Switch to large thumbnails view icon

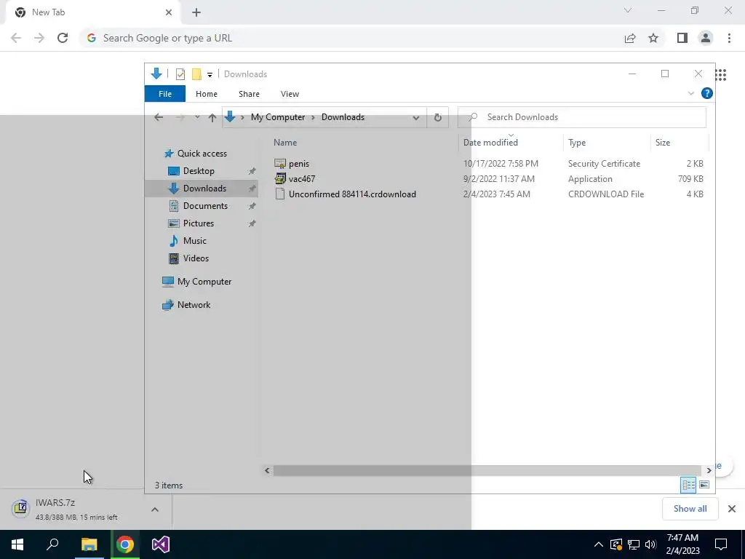[704, 485]
